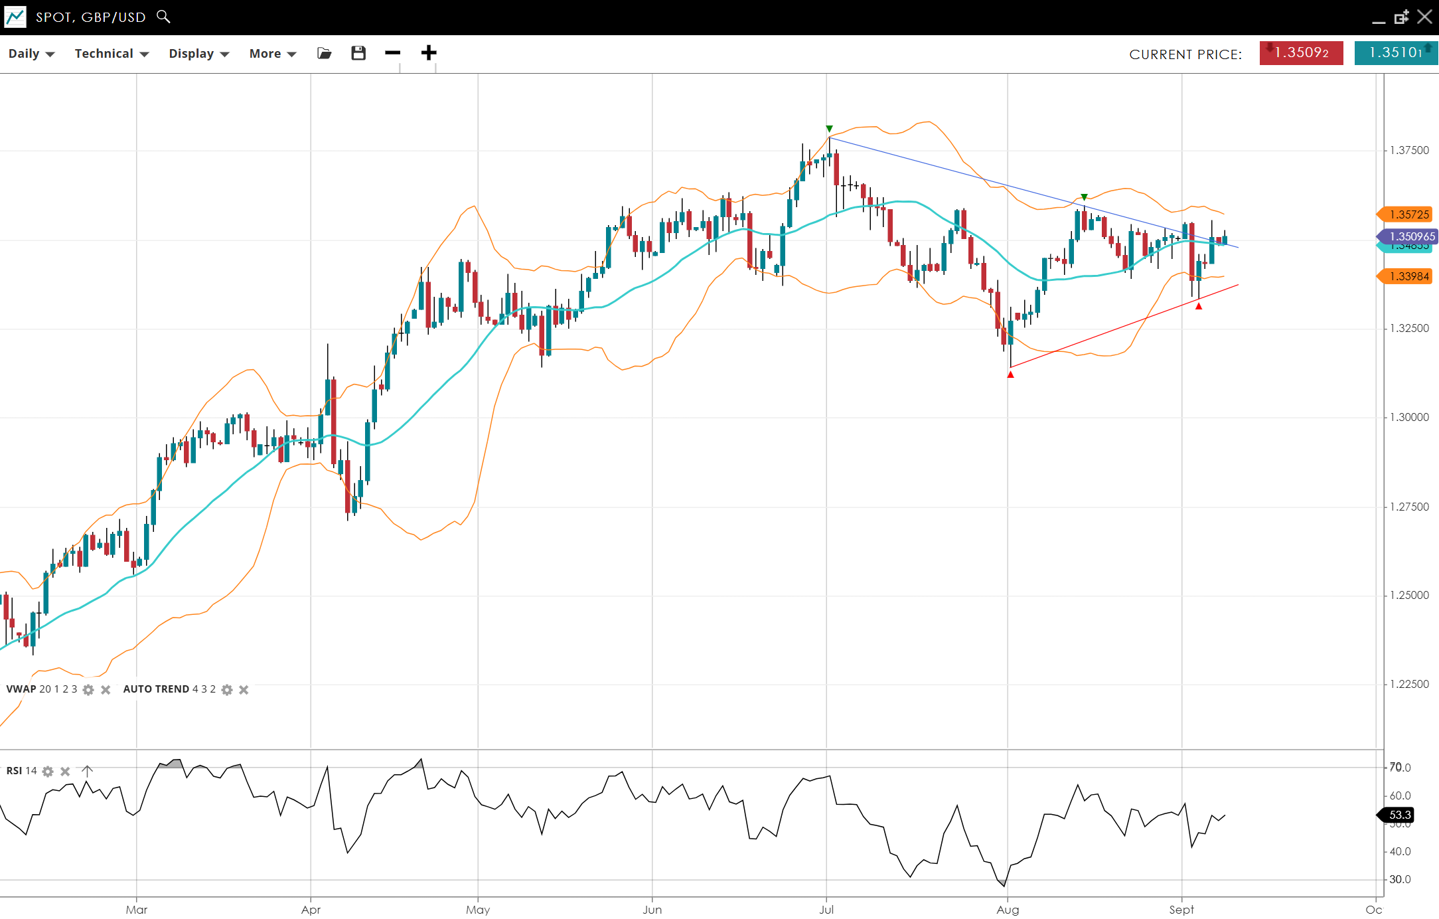Click the save floppy disk icon
Screen dimensions: 1439x919
[358, 53]
